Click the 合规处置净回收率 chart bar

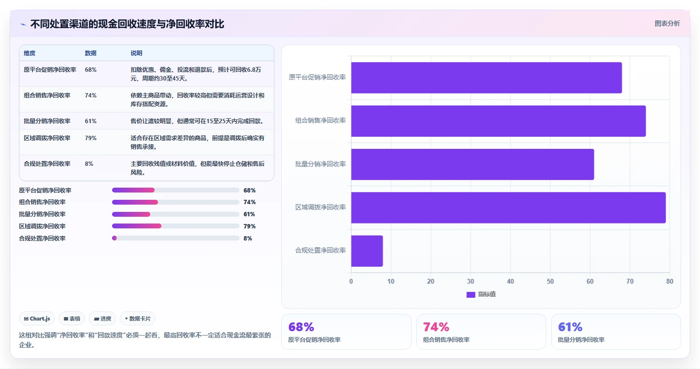(x=367, y=251)
